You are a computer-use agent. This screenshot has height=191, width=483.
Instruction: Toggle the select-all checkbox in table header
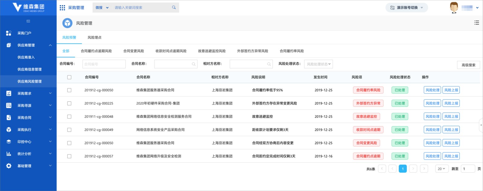69,77
